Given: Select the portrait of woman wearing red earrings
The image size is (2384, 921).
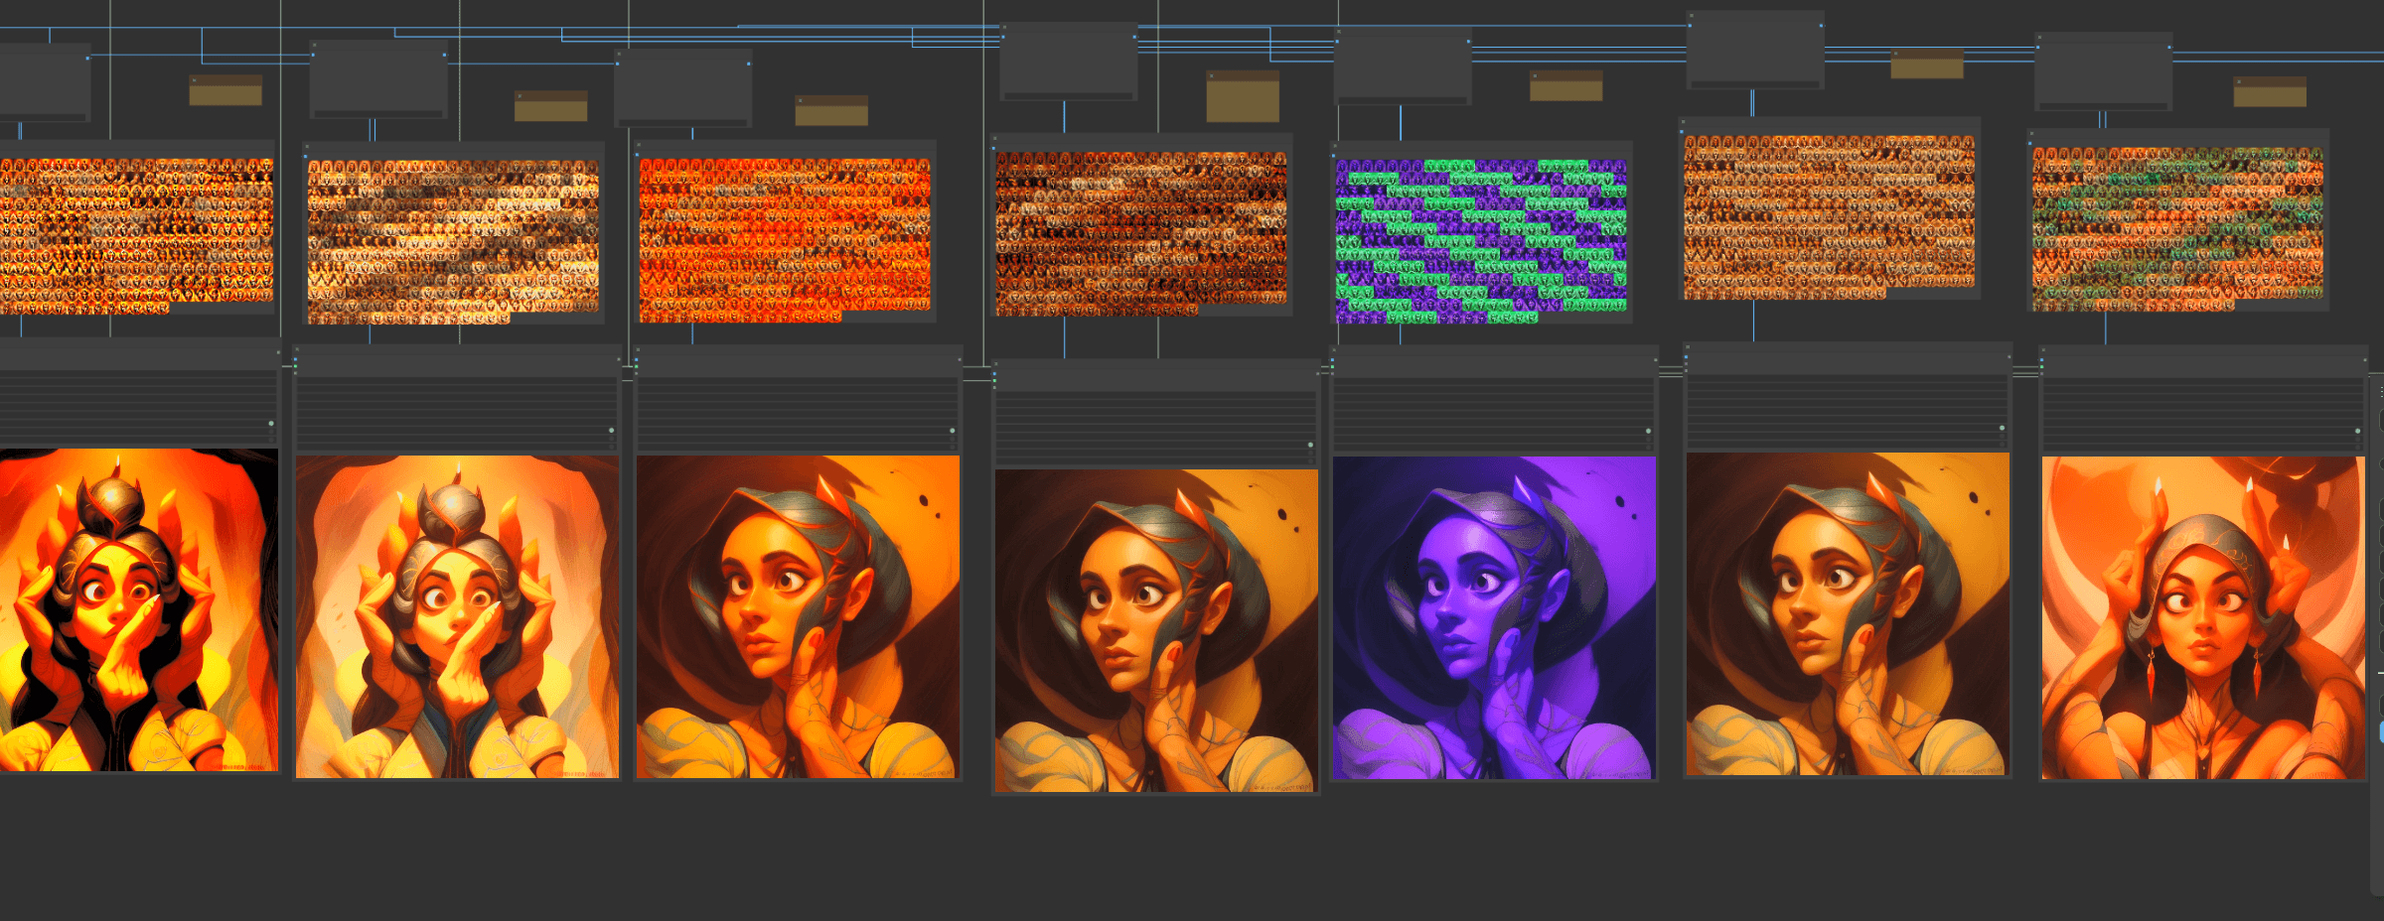Looking at the screenshot, I should tap(2203, 617).
